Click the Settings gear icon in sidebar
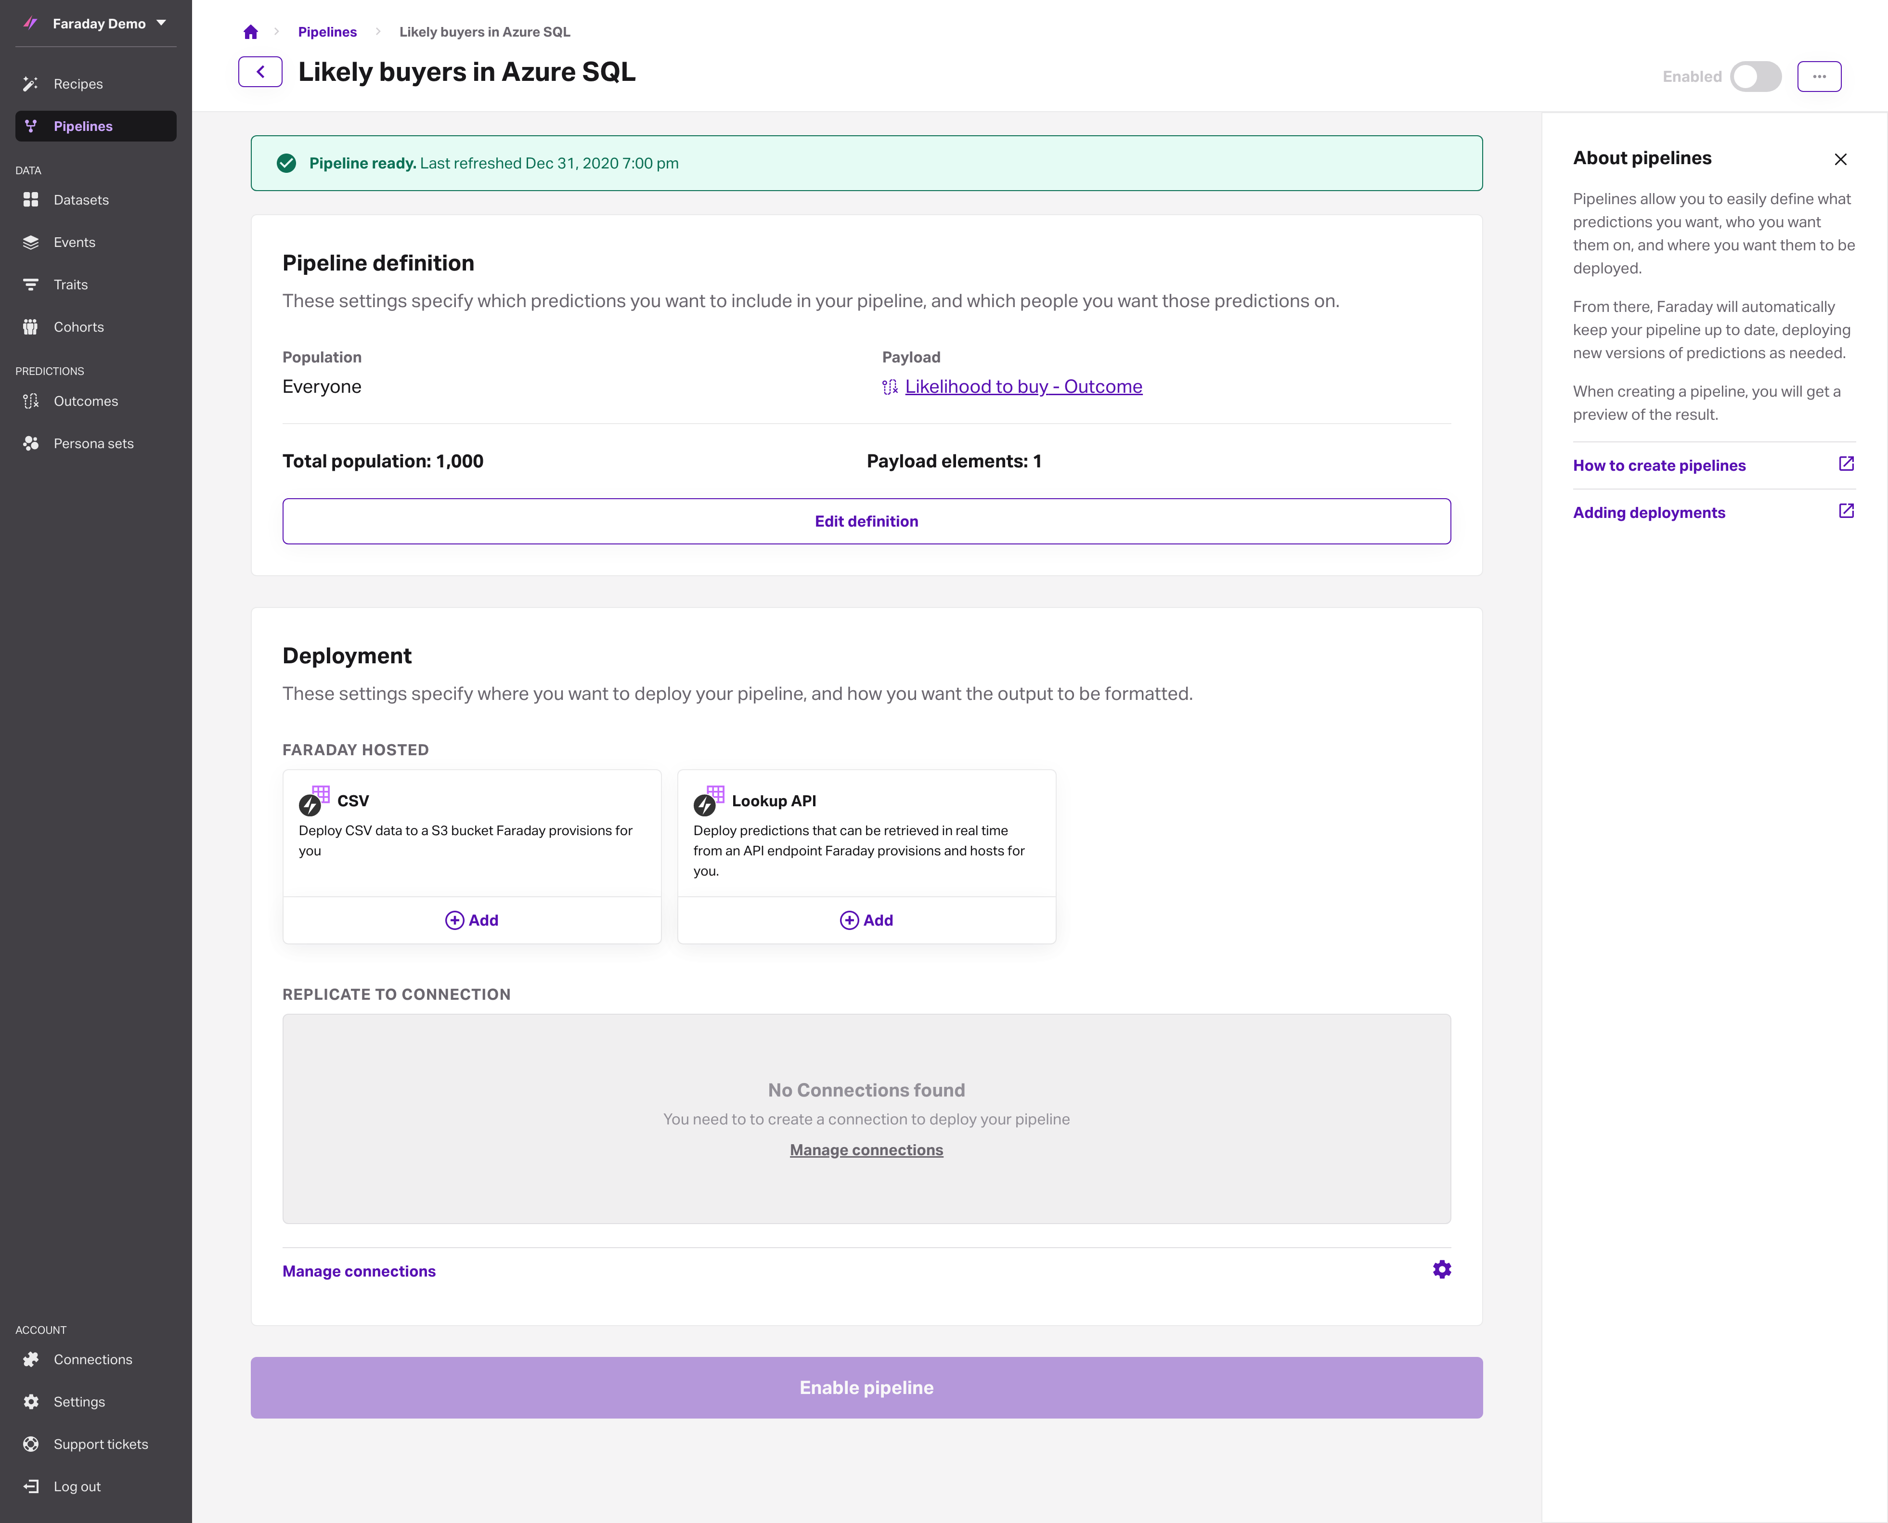Screen dimensions: 1888x1523 point(31,1402)
